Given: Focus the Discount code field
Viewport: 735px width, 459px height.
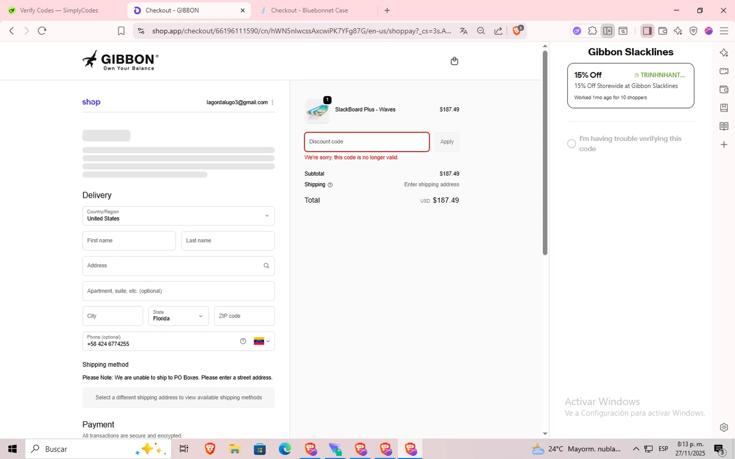Looking at the screenshot, I should coord(367,142).
